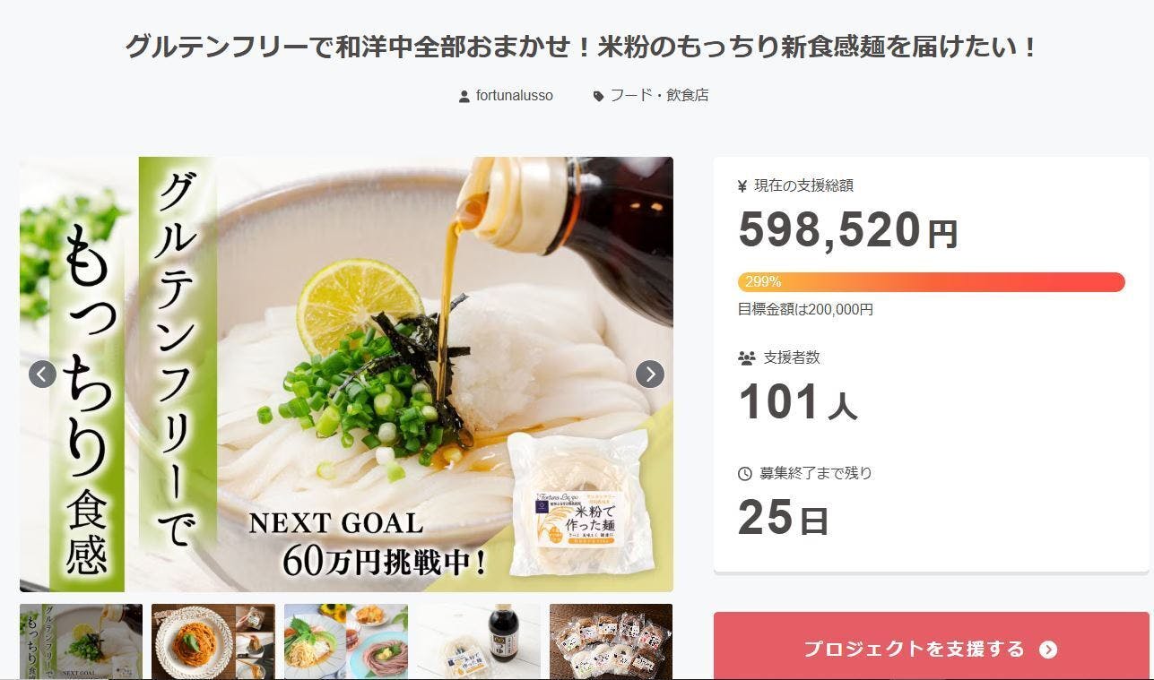Click the supporters people icon
Screen dimensions: 1154x680
(x=746, y=357)
